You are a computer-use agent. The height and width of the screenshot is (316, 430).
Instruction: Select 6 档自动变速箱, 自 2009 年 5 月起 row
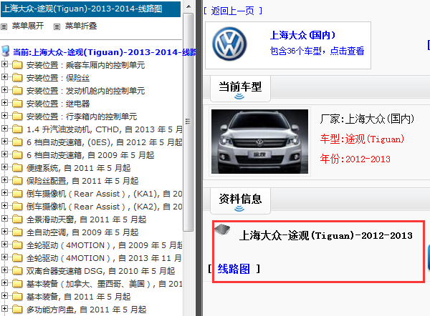(x=90, y=155)
